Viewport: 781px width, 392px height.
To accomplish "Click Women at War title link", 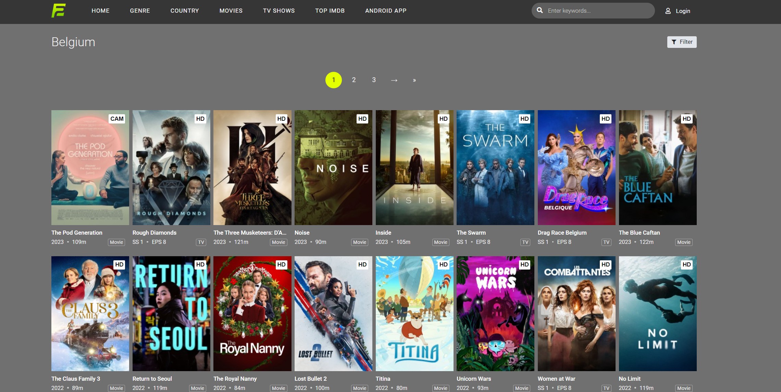I will tap(556, 379).
